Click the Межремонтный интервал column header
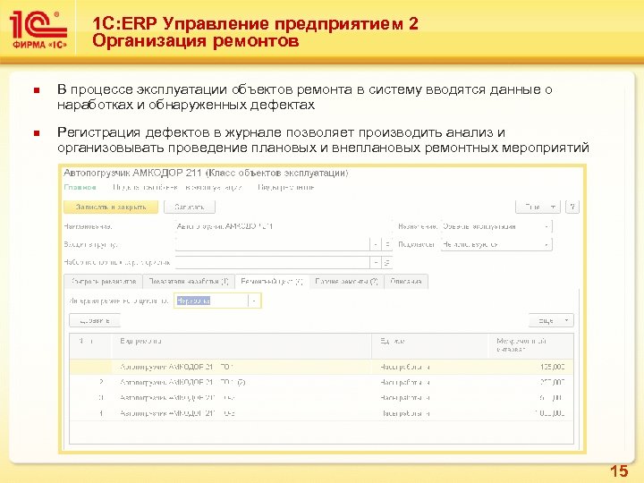 pos(530,345)
